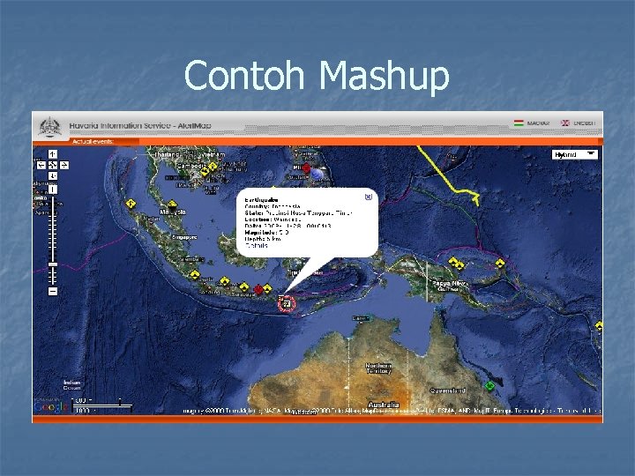
Task: Open the Hybrid map type dropdown
Action: tap(575, 154)
